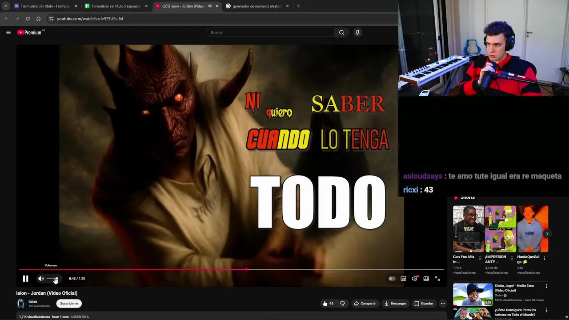Open the ¡IMPRESIONANTE short thumbnail

click(x=501, y=229)
